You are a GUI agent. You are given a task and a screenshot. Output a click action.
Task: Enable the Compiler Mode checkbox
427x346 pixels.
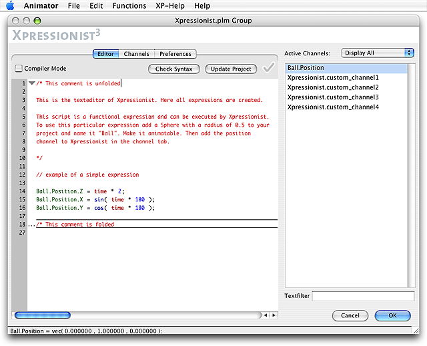tap(19, 68)
